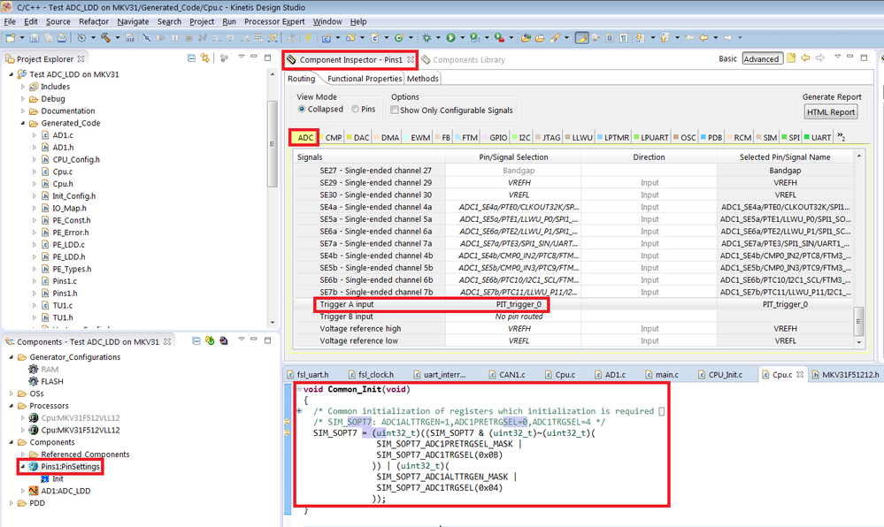Expand the Debug folder node

[23, 99]
